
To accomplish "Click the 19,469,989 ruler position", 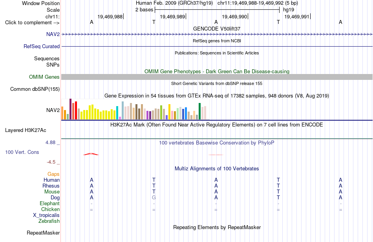I will point(172,16).
